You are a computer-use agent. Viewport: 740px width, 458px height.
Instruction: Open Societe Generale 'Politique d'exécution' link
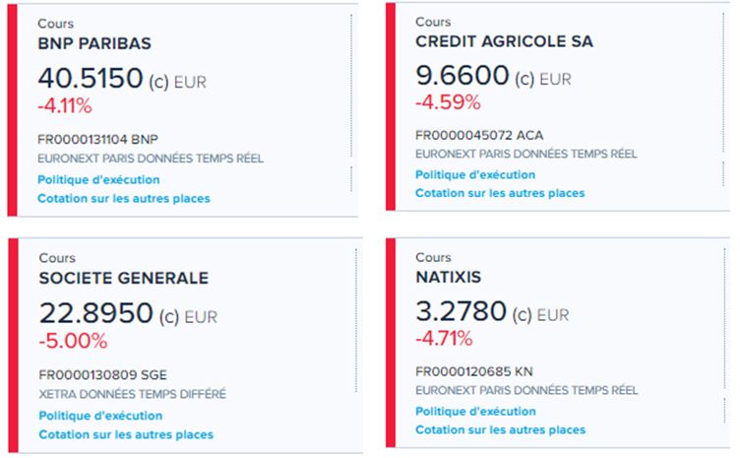point(100,416)
